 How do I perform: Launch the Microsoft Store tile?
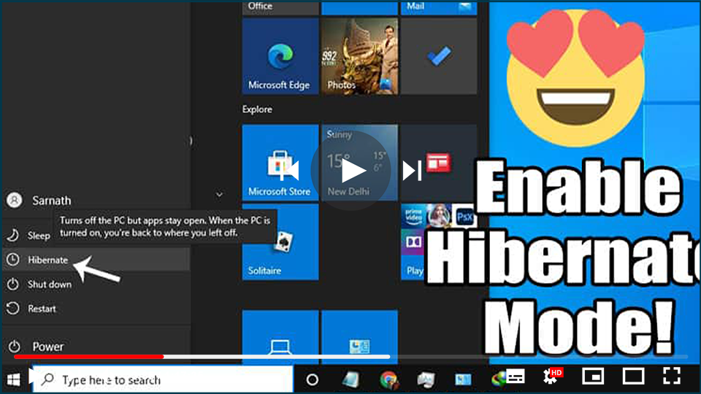coord(280,162)
